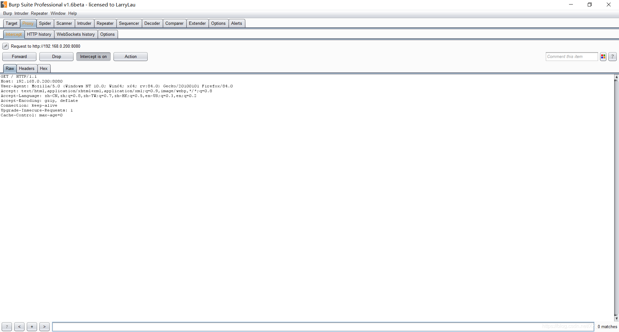Click the scroll up arrow of request pane
Image resolution: width=619 pixels, height=332 pixels.
(x=616, y=77)
